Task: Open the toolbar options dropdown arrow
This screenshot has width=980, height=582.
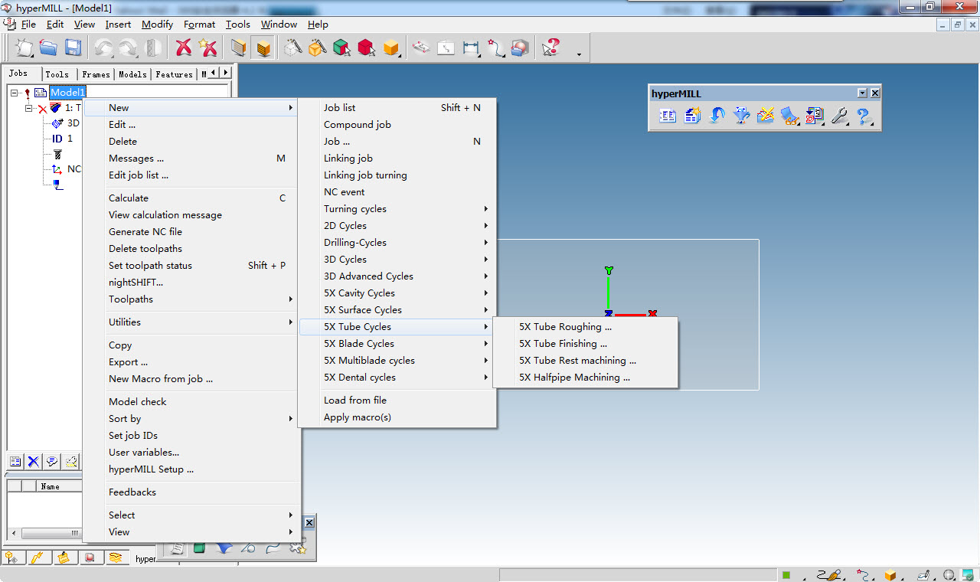Action: [x=579, y=54]
